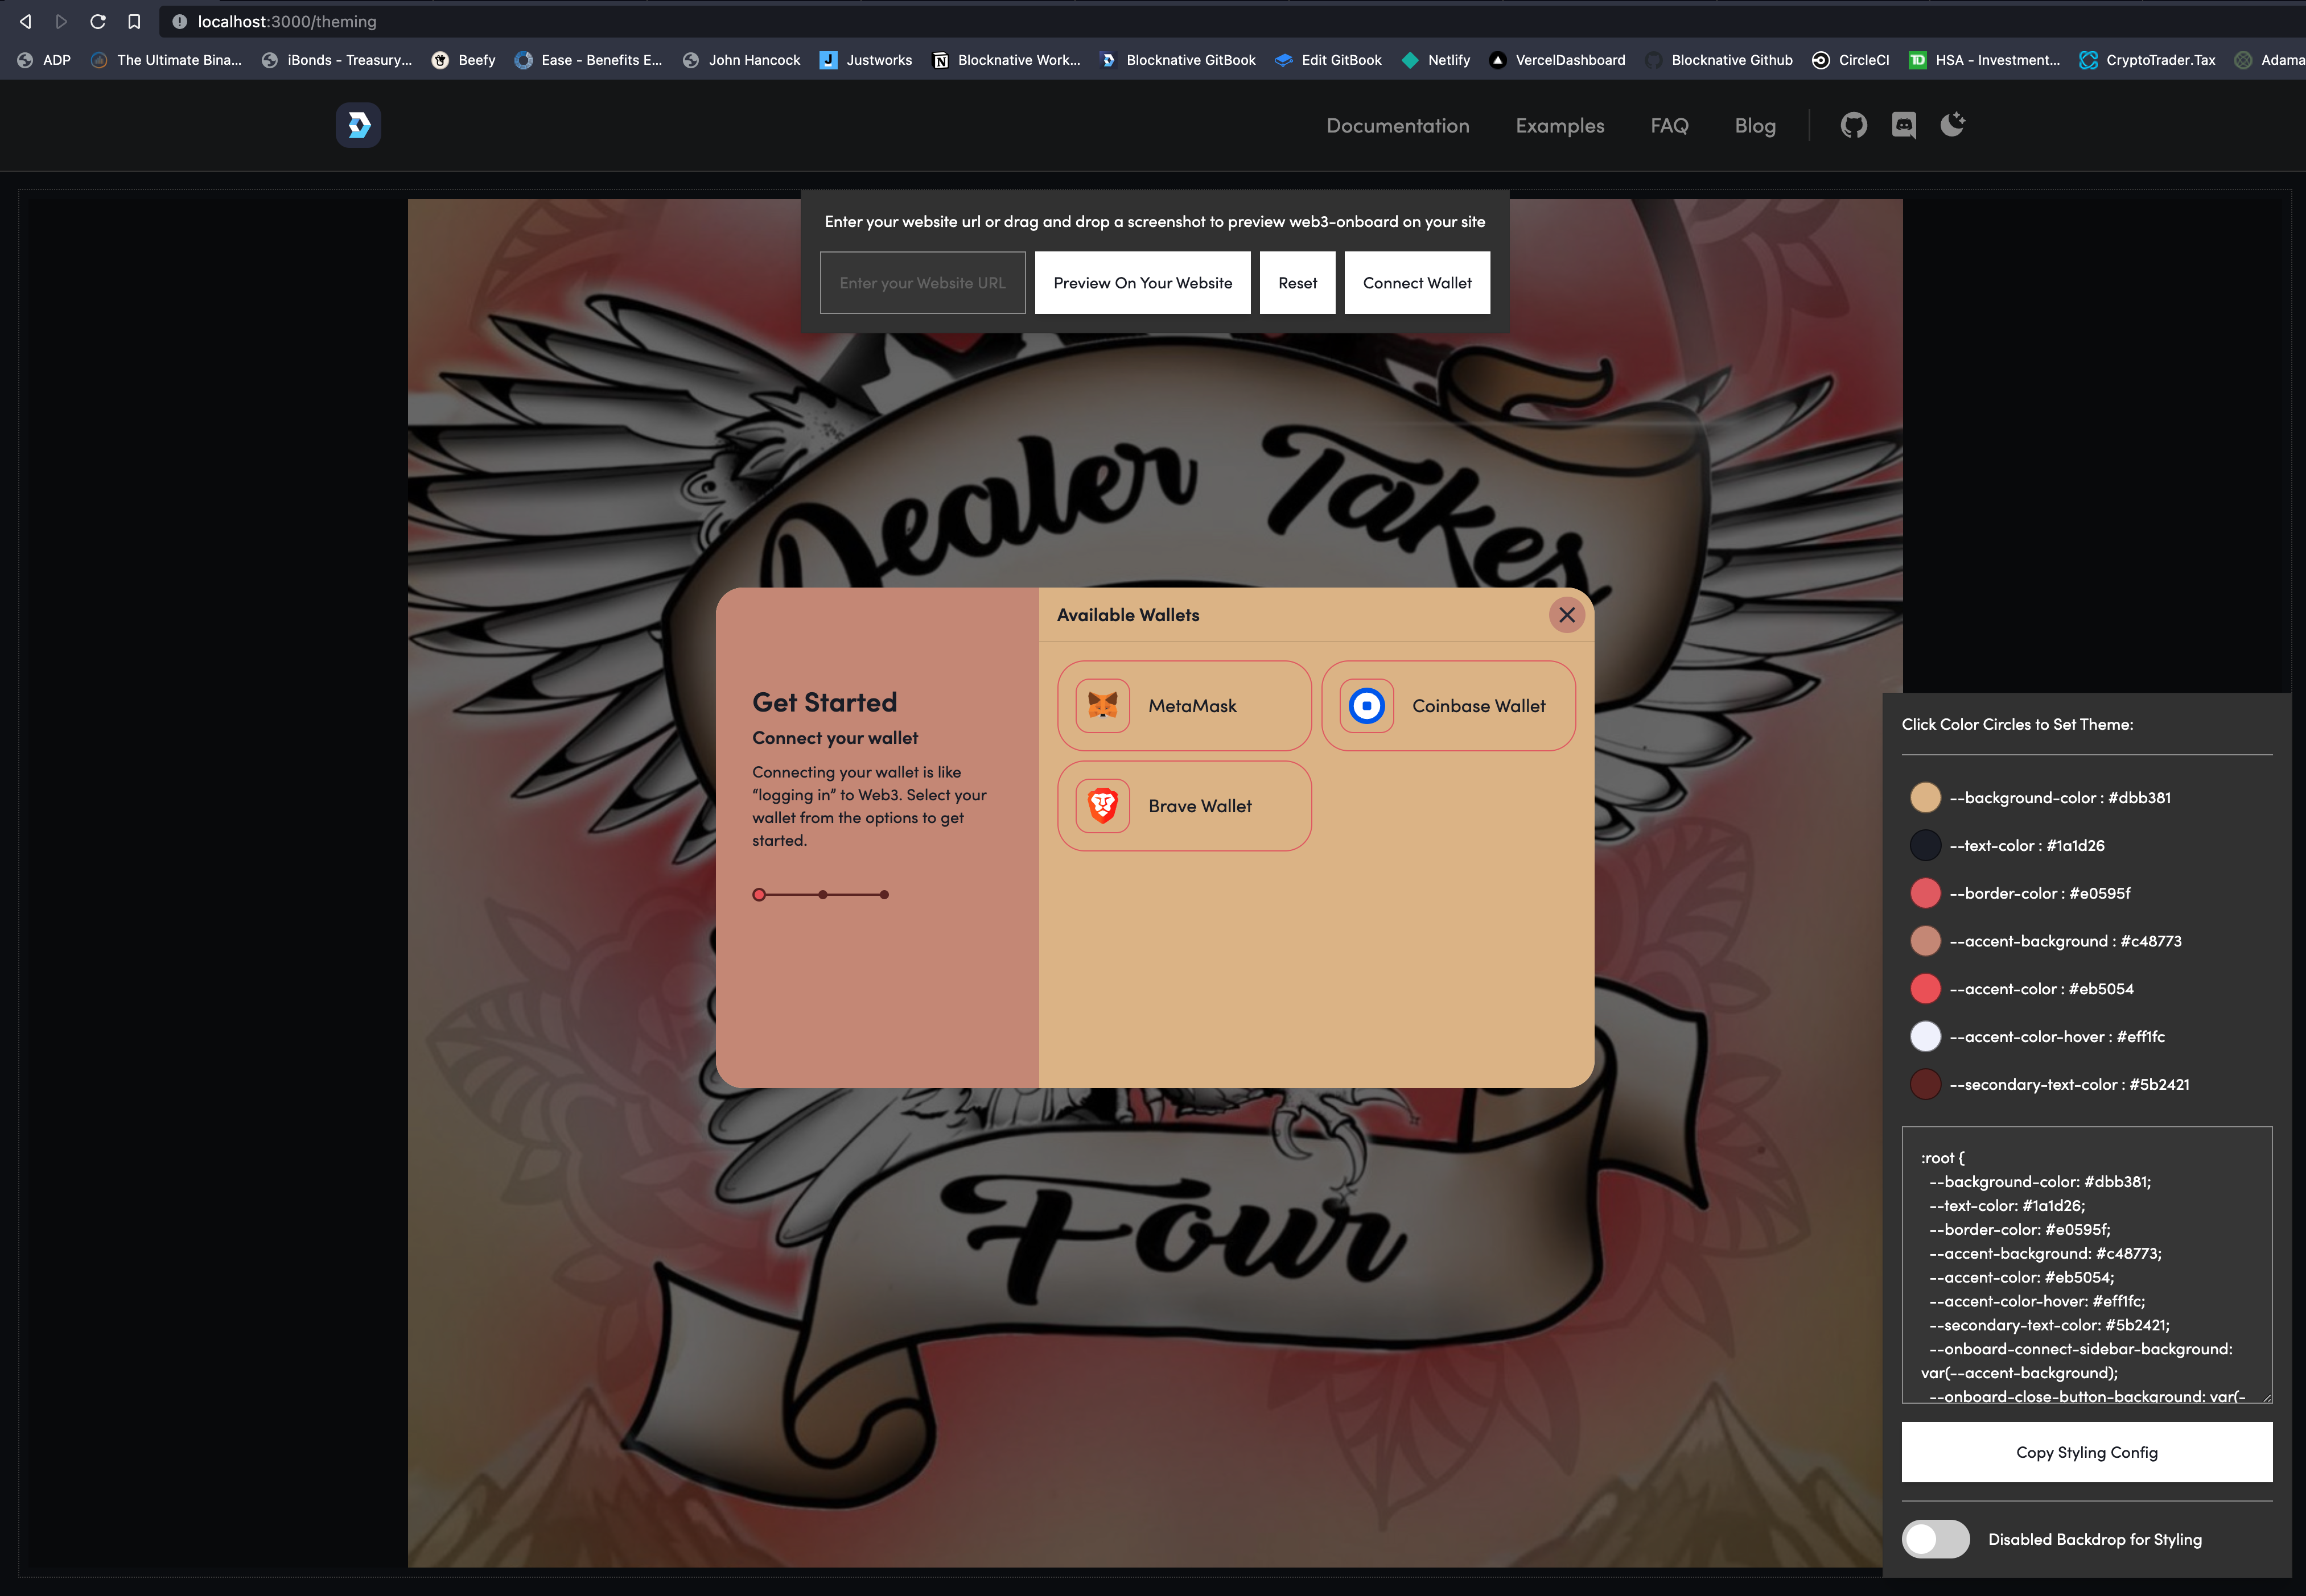
Task: Reload the page with browser refresh icon
Action: (98, 21)
